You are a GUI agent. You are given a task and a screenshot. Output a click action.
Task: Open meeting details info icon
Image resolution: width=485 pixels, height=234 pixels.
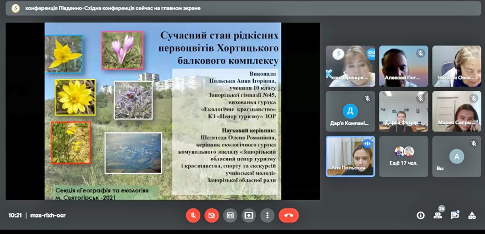[420, 216]
